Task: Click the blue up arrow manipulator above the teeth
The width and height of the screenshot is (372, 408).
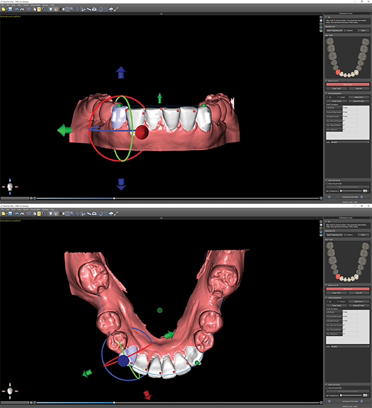Action: [x=122, y=72]
